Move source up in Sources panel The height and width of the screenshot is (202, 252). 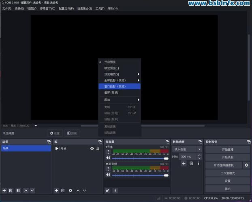coord(78,190)
